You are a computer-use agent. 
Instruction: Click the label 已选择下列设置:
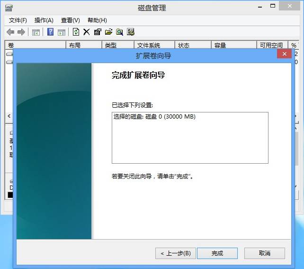pyautogui.click(x=133, y=105)
